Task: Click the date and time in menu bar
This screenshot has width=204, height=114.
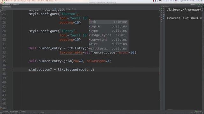Action: click(x=183, y=1)
